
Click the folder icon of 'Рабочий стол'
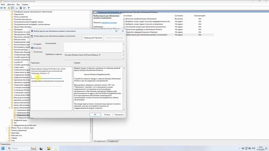[x=9, y=135]
